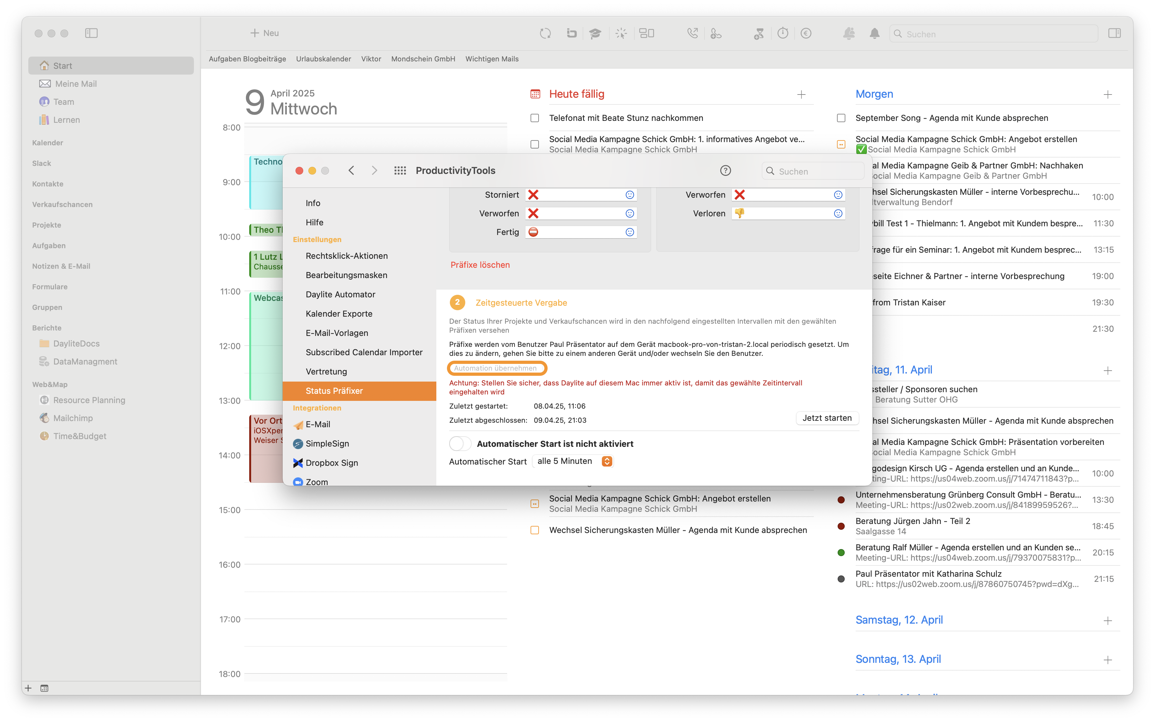Screen dimensions: 1155x722
Task: Open the help question mark in ProductivityTools
Action: tap(725, 170)
